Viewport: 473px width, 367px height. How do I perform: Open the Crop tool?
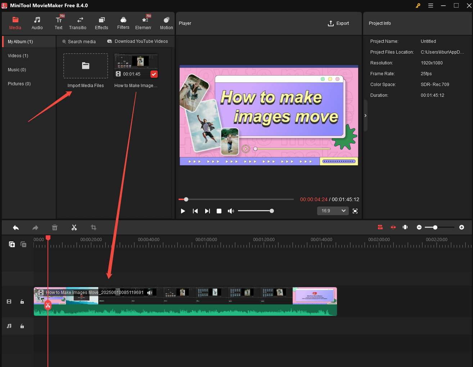[x=94, y=227]
